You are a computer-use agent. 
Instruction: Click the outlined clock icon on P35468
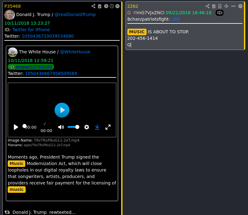[x=112, y=6]
